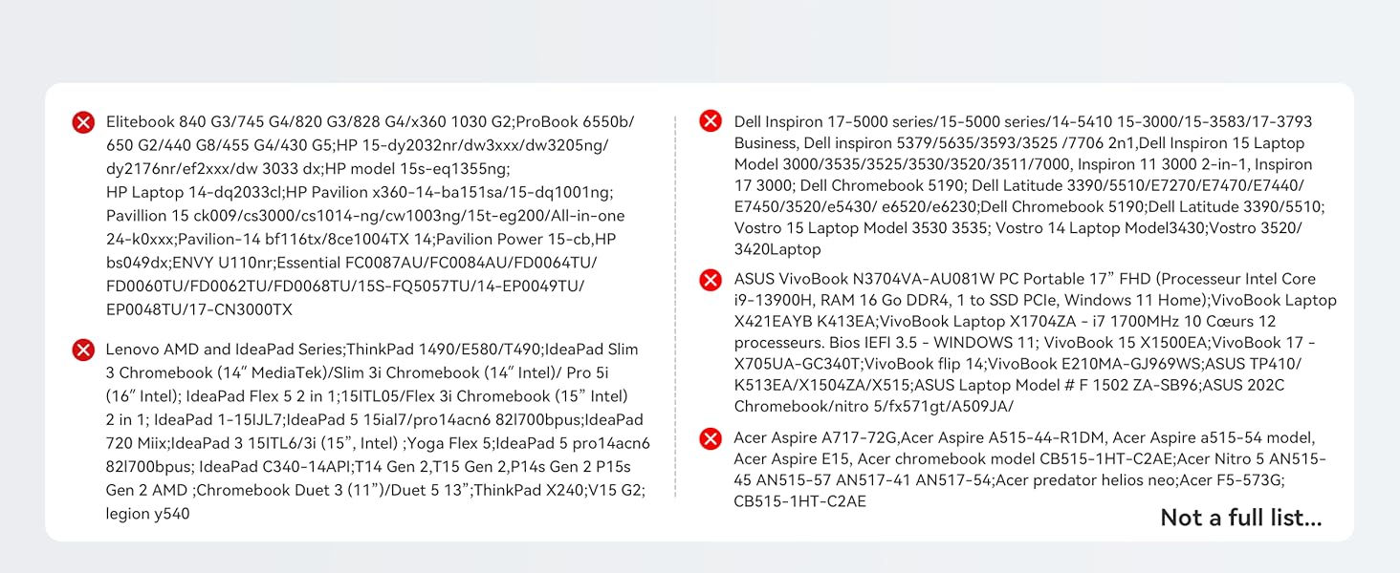Click the red X beside ASUS VivoBook list
The width and height of the screenshot is (1400, 573).
coord(711,280)
